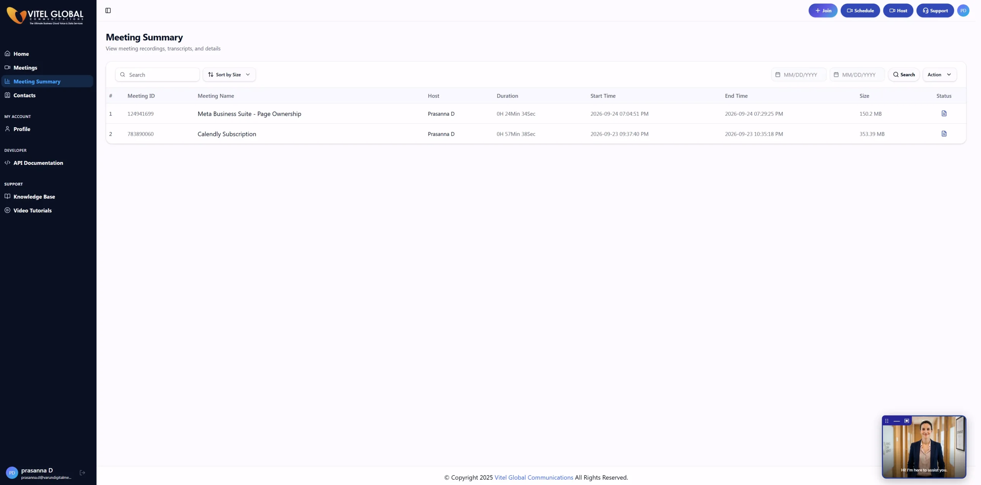Click the Join button
The width and height of the screenshot is (981, 485).
click(x=823, y=11)
